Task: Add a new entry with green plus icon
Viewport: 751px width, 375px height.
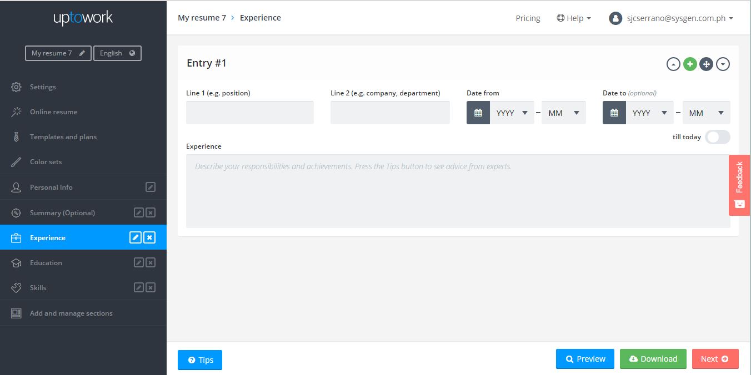Action: [690, 64]
